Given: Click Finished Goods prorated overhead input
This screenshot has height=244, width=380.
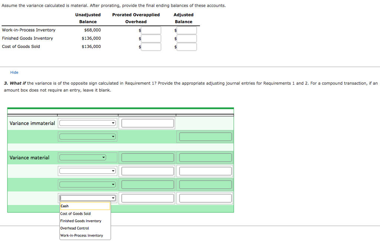Looking at the screenshot, I should [x=151, y=39].
